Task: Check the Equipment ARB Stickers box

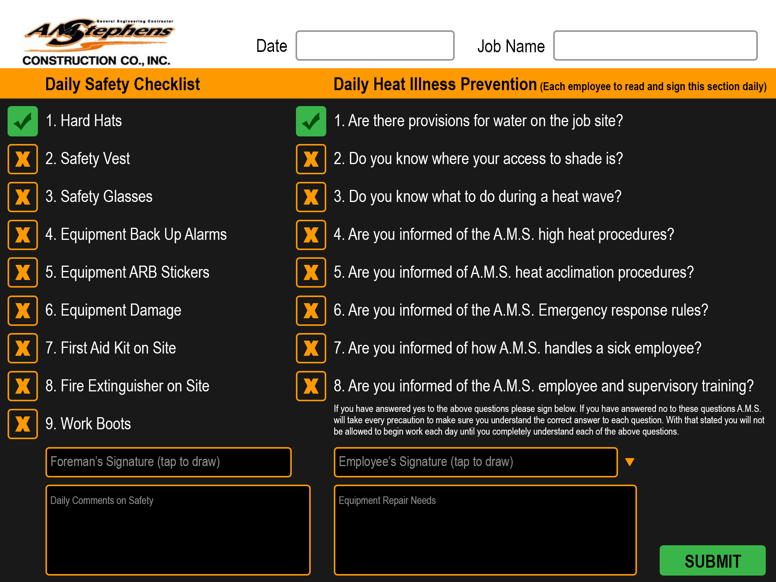Action: [22, 273]
